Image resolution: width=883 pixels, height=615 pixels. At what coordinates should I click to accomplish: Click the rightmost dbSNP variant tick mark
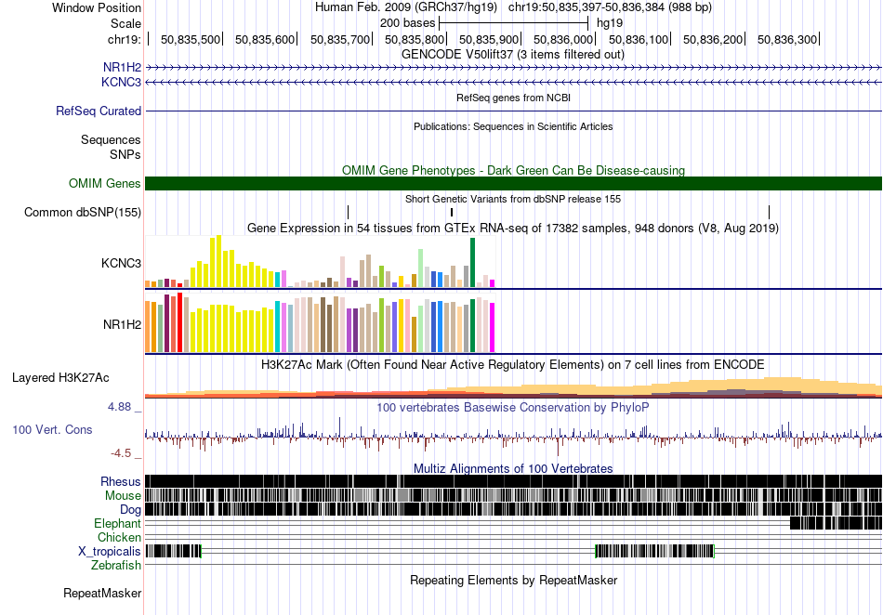(x=769, y=212)
